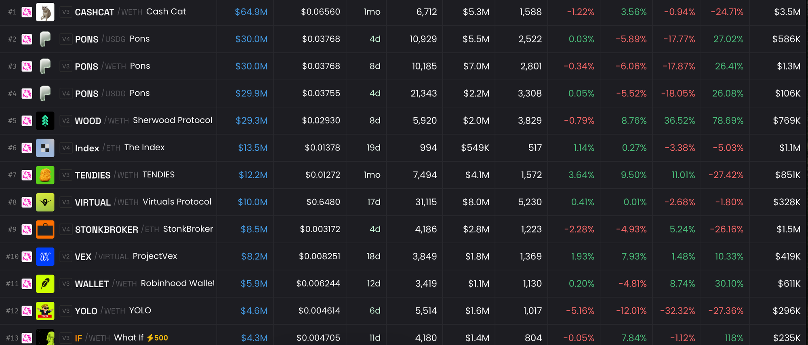This screenshot has height=345, width=808.
Task: Click the -24.71% change value
Action: click(727, 12)
